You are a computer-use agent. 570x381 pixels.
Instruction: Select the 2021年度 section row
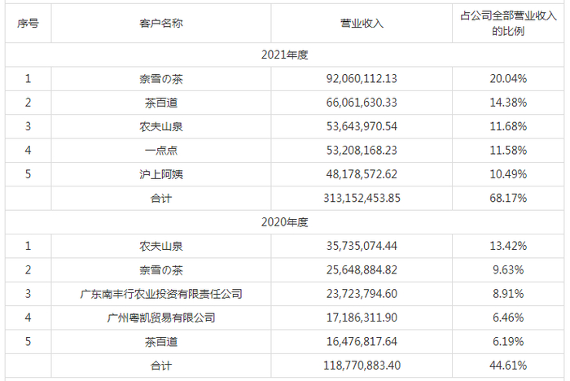click(285, 55)
